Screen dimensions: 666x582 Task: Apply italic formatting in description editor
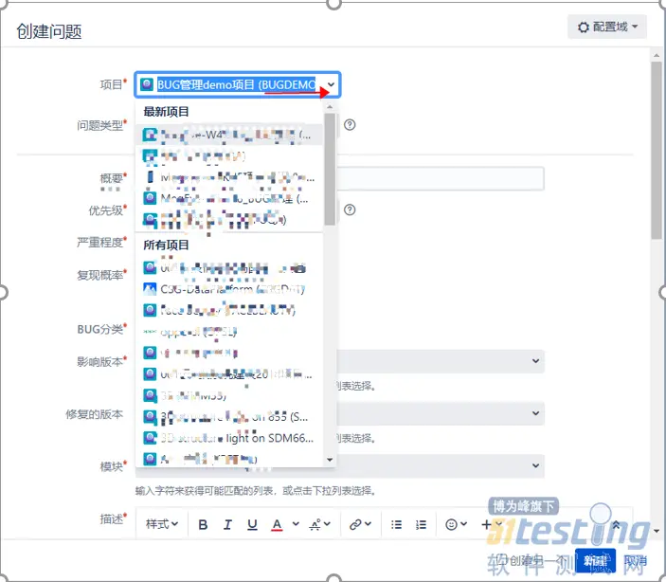(x=227, y=524)
